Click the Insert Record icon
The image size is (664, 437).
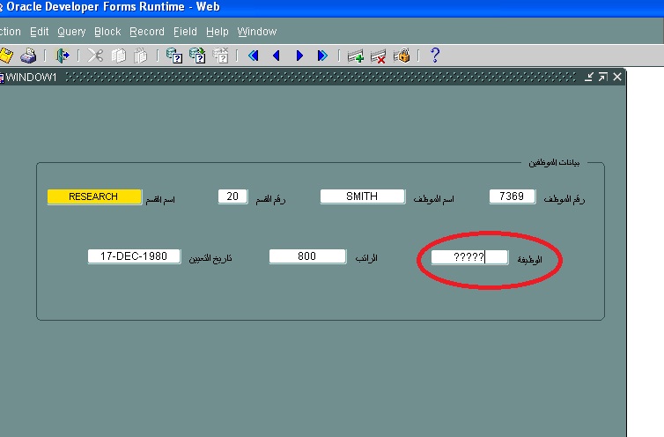(356, 56)
